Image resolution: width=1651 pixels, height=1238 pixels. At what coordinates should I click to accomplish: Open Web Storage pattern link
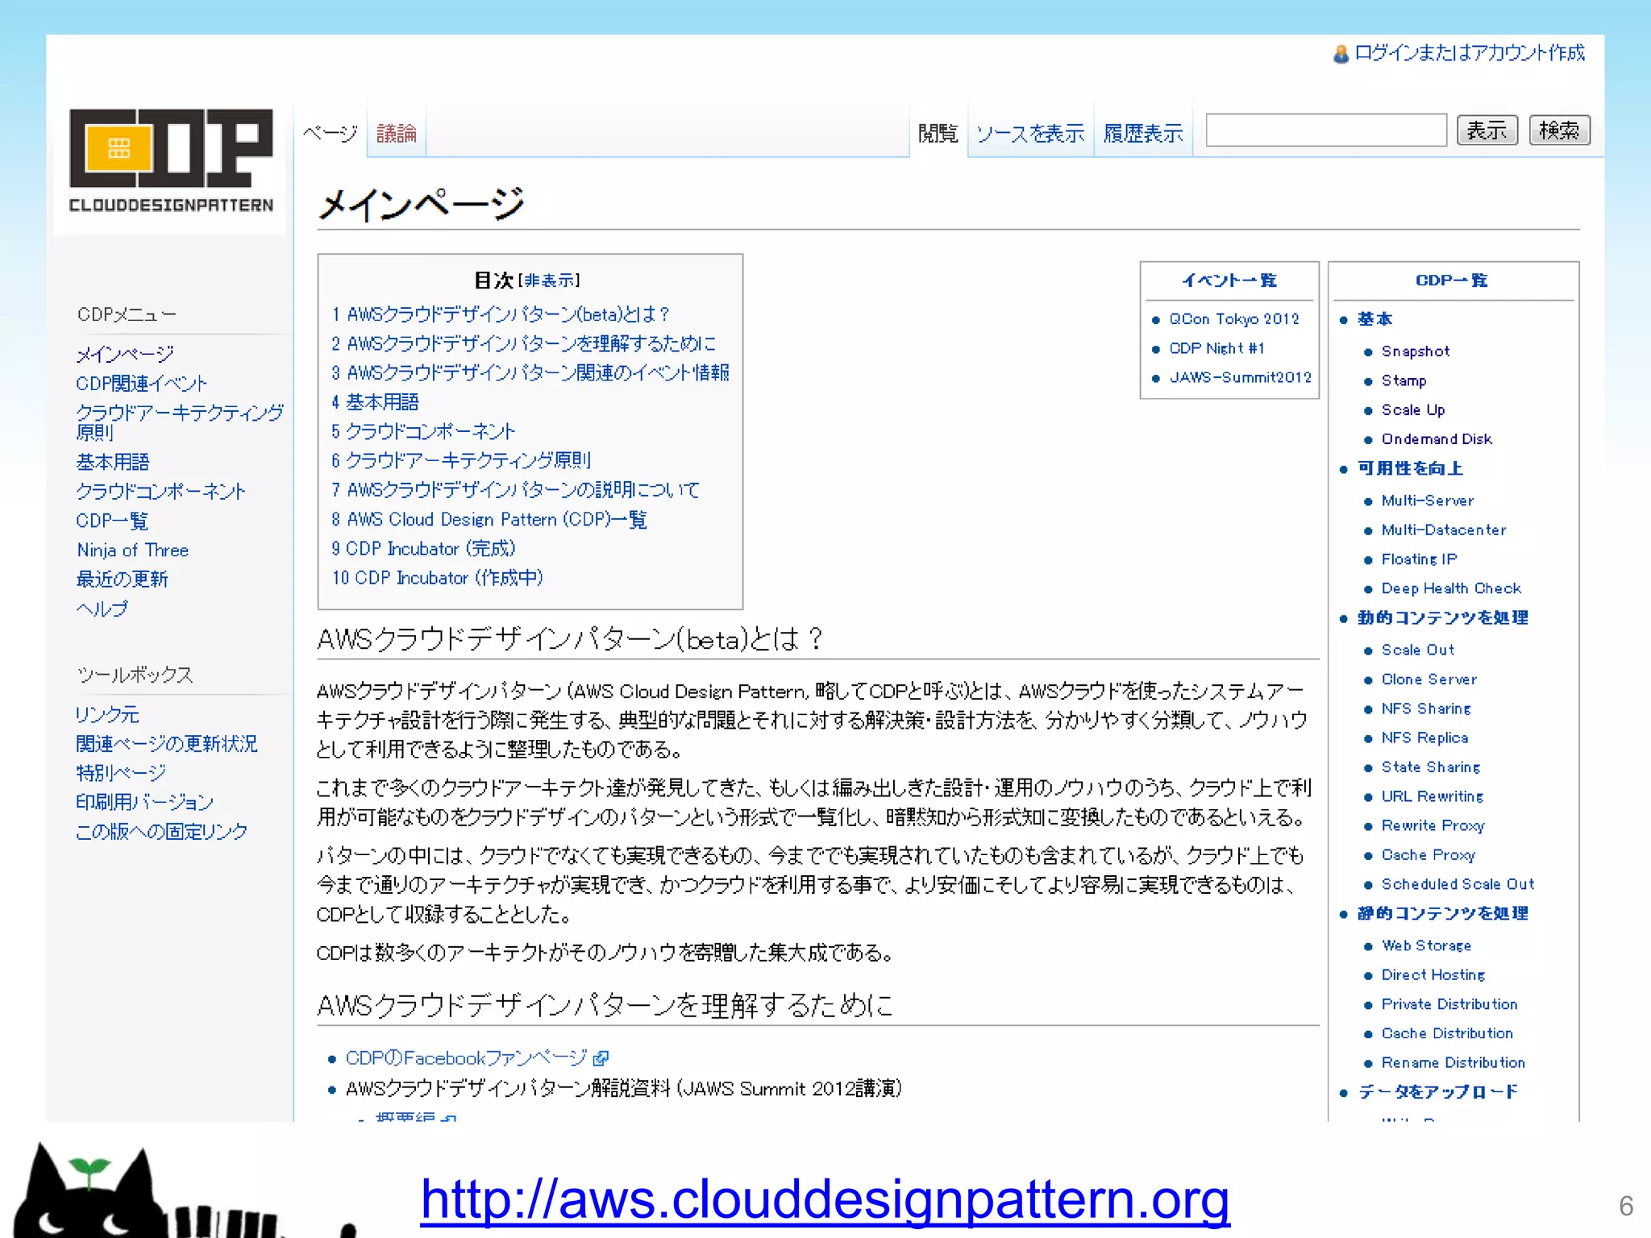pos(1427,945)
